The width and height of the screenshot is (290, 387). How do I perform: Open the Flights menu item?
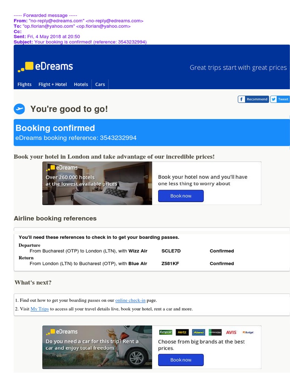25,84
